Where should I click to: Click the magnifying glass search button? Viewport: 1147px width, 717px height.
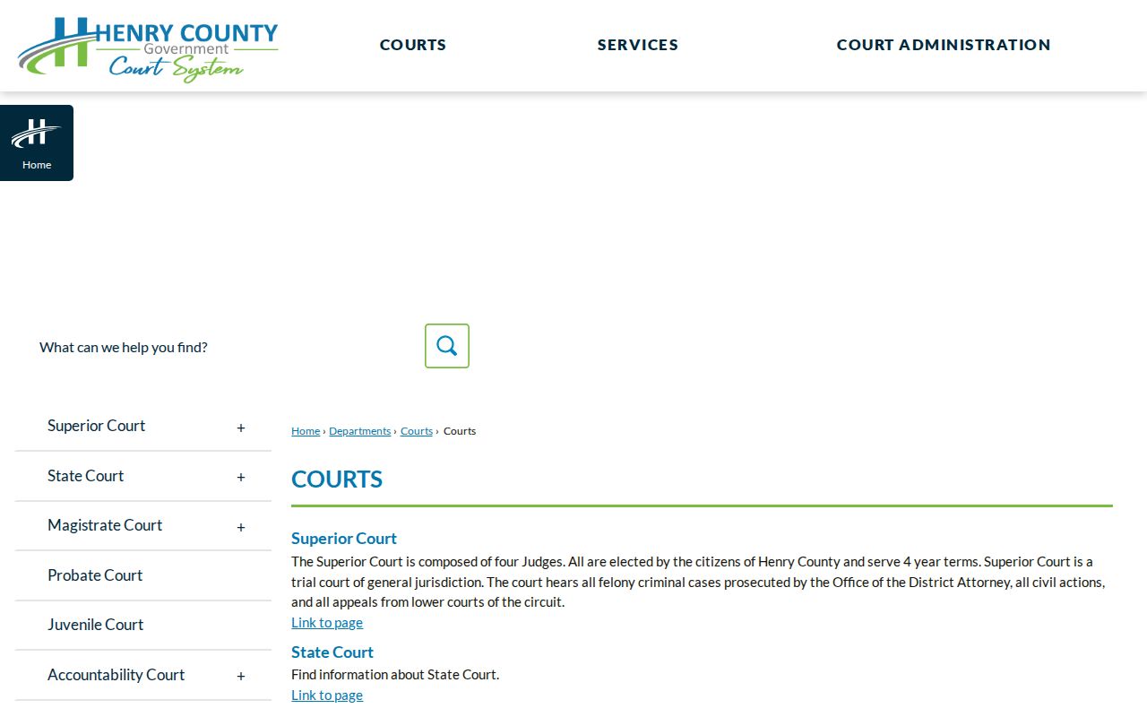click(x=447, y=346)
